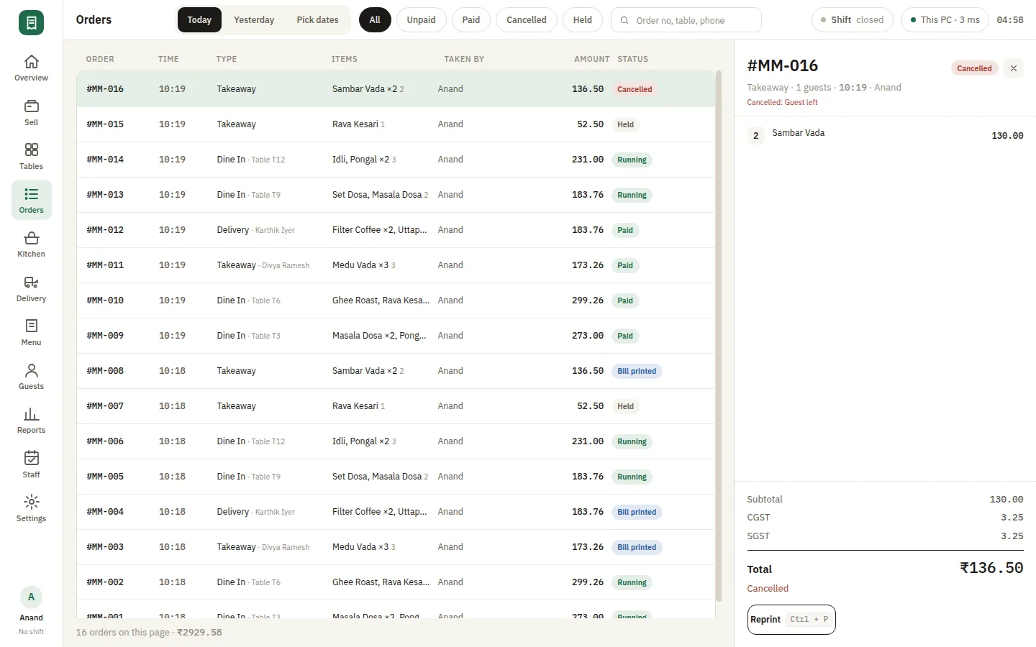Click the STATUS column header
Image resolution: width=1036 pixels, height=647 pixels.
click(x=632, y=59)
